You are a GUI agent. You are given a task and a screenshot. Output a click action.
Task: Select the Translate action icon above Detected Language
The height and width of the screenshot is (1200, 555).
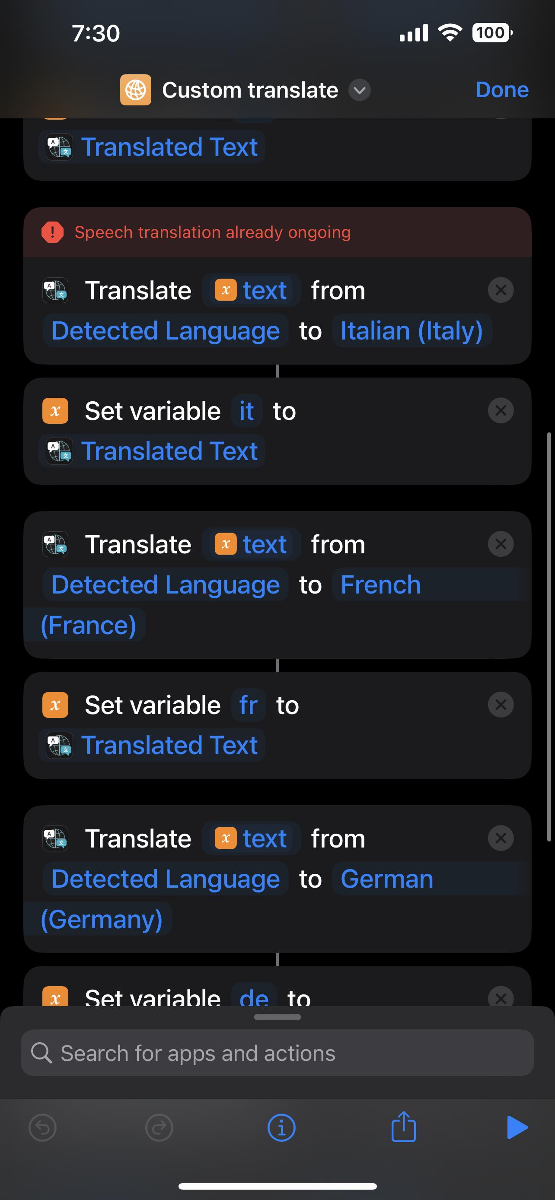55,290
